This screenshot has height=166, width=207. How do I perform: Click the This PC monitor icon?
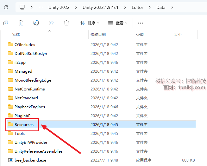tap(22, 7)
